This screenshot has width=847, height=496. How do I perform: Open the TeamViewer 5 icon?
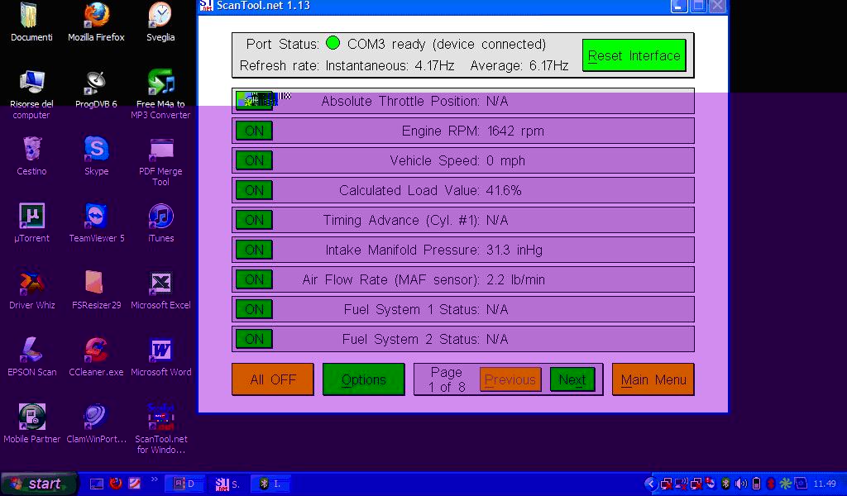click(x=96, y=223)
